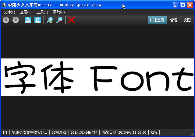The height and width of the screenshot is (137, 195).
Task: Zoom out with the magnifier minus icon
Action: click(59, 20)
